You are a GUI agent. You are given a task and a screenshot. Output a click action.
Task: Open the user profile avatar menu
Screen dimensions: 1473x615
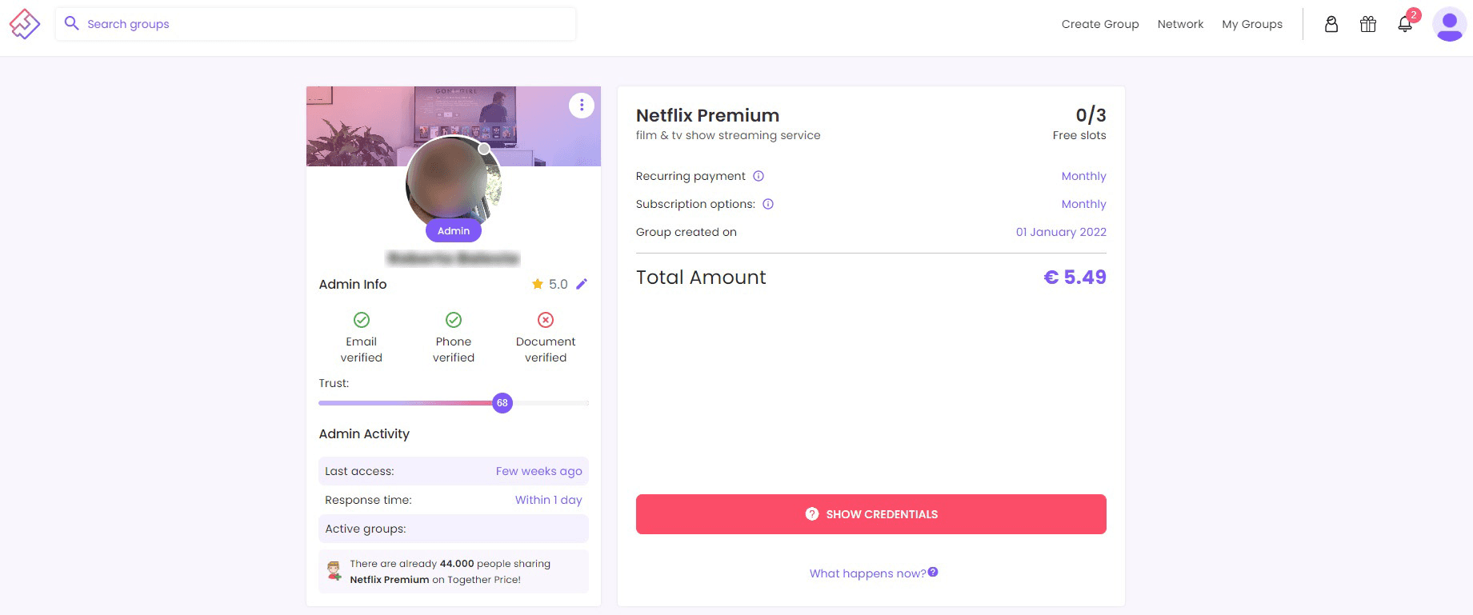(1449, 24)
